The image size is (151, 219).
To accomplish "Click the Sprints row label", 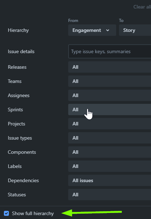I will coord(15,109).
